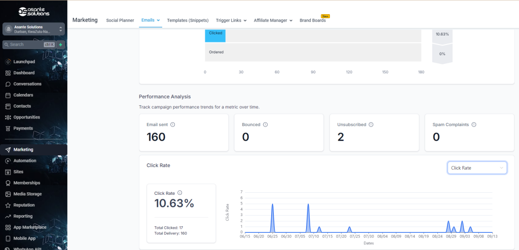
Task: Open the Click Rate metric dropdown
Action: tap(477, 168)
